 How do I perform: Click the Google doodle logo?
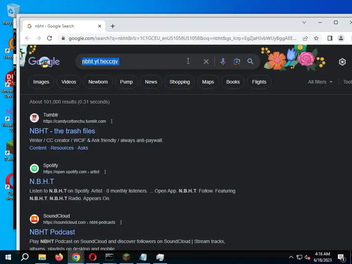click(44, 61)
